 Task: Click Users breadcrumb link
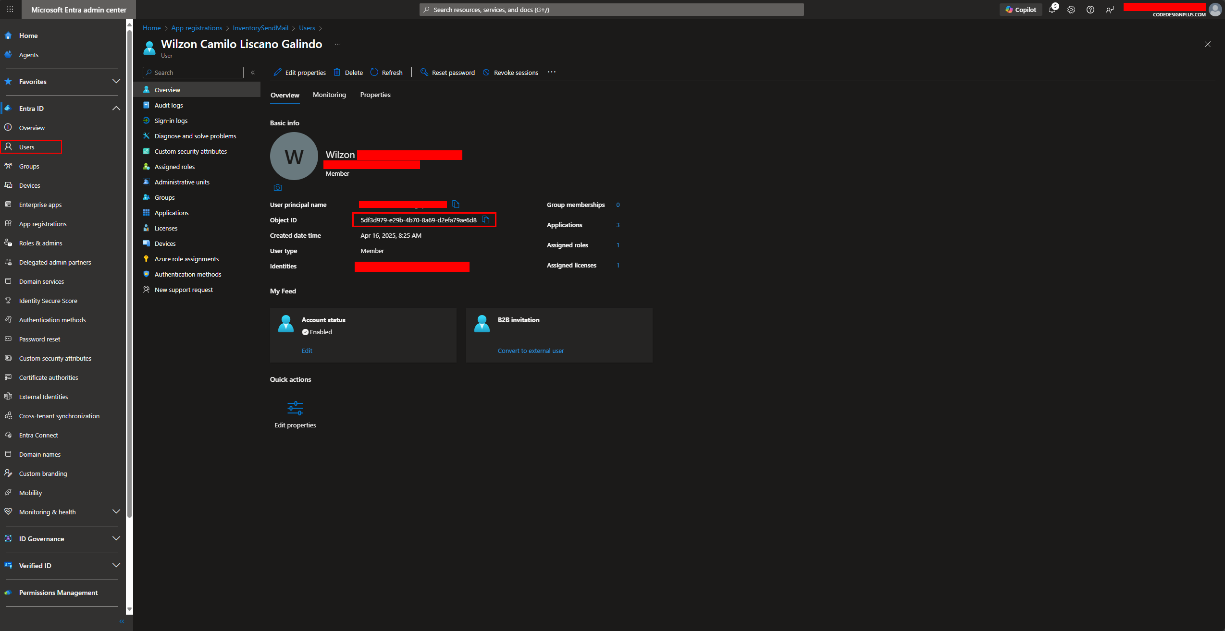coord(307,28)
